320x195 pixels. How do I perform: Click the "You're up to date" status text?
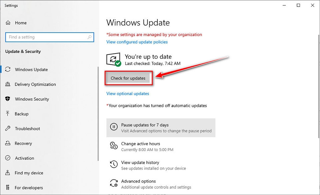point(148,56)
